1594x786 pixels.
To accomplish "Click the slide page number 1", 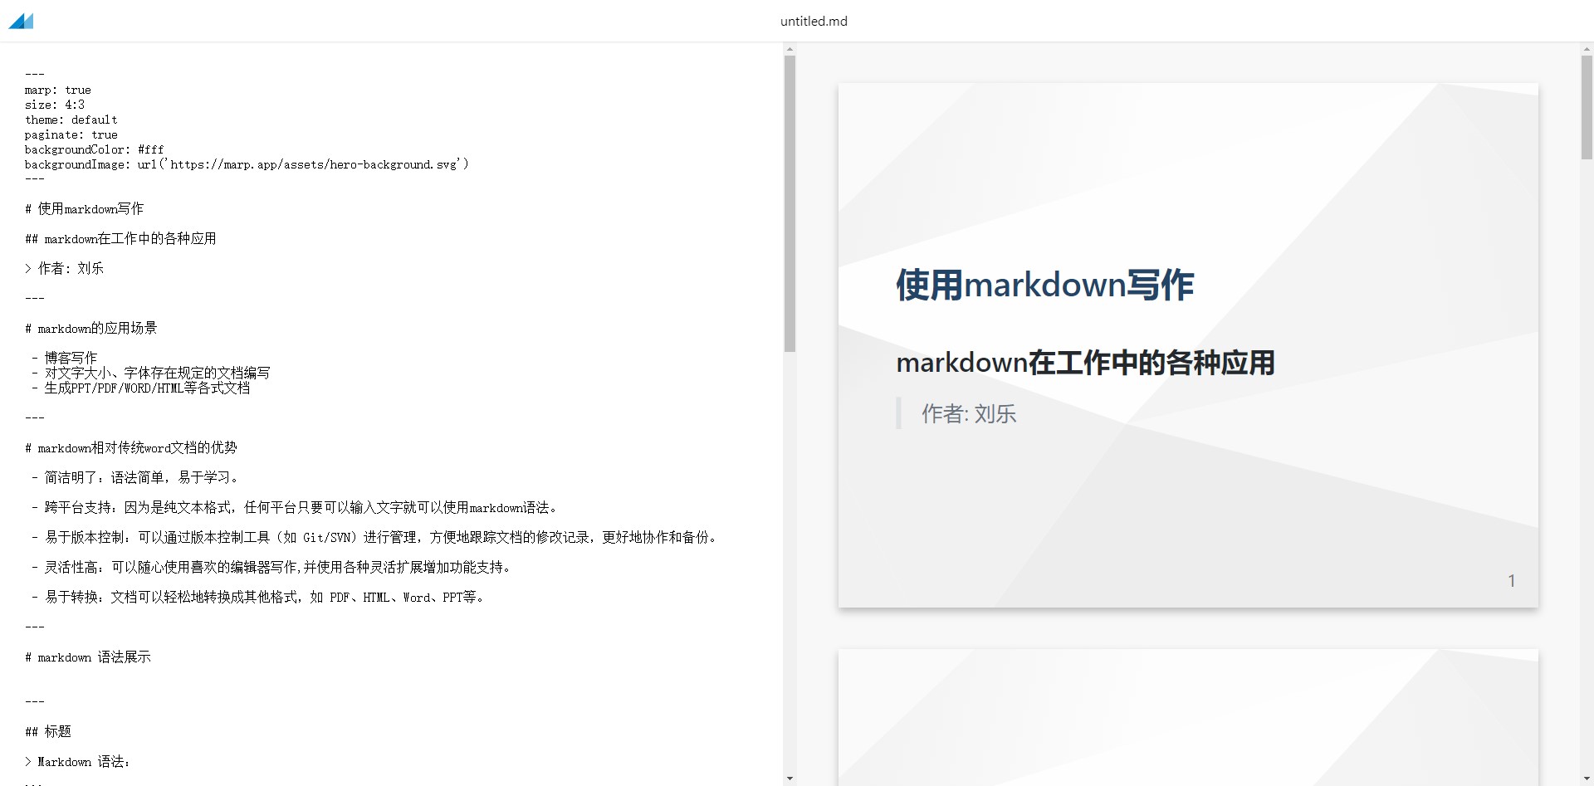I will (1511, 581).
